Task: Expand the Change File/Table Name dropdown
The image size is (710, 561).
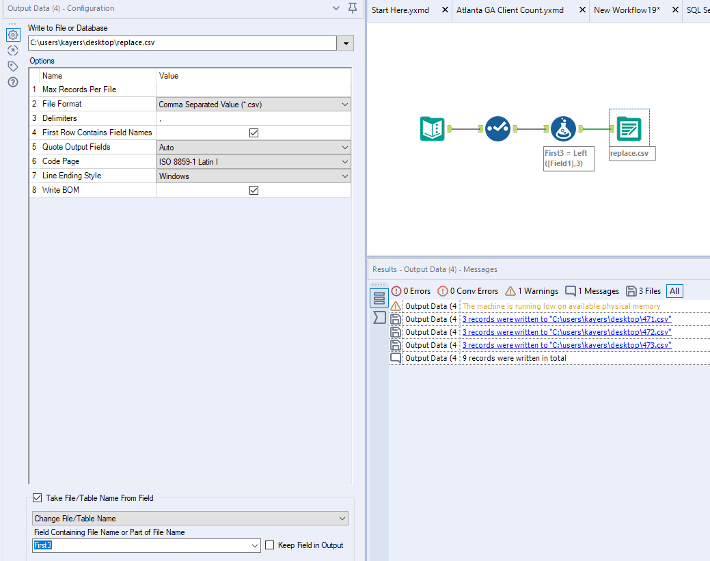Action: pyautogui.click(x=342, y=518)
